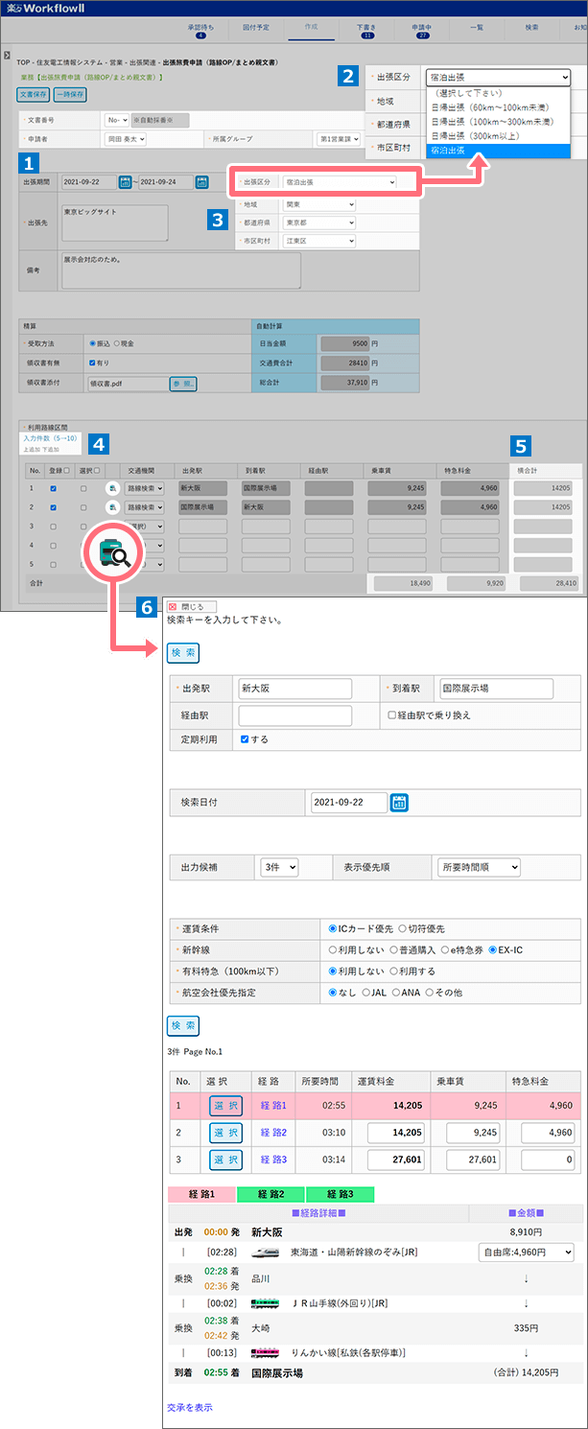
Task: Switch to 下書き tab
Action: (366, 32)
